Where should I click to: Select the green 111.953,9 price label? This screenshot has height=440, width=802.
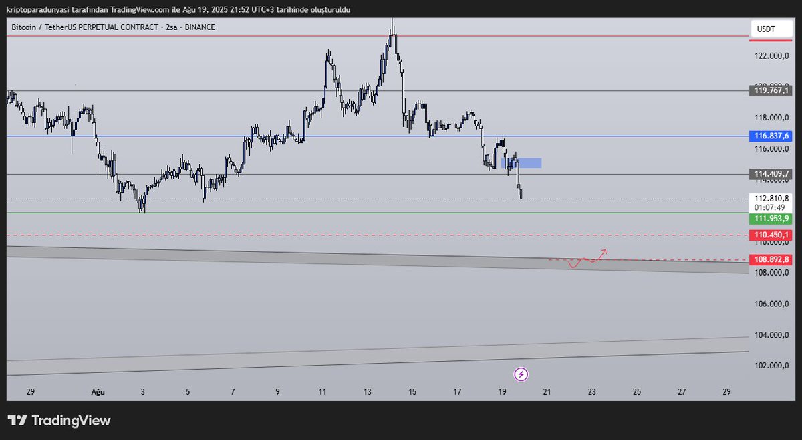point(771,219)
